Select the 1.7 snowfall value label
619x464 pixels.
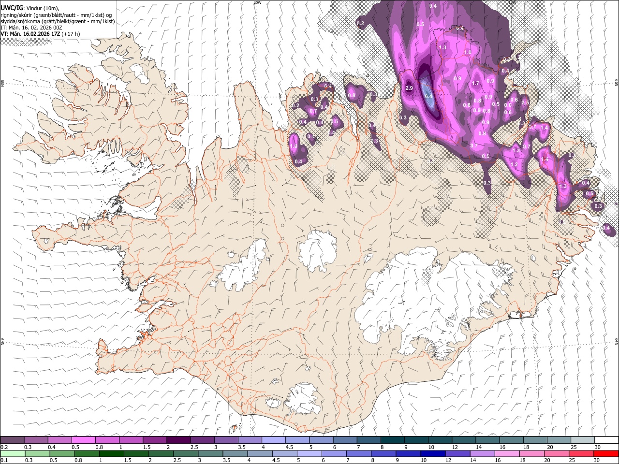tap(475, 84)
